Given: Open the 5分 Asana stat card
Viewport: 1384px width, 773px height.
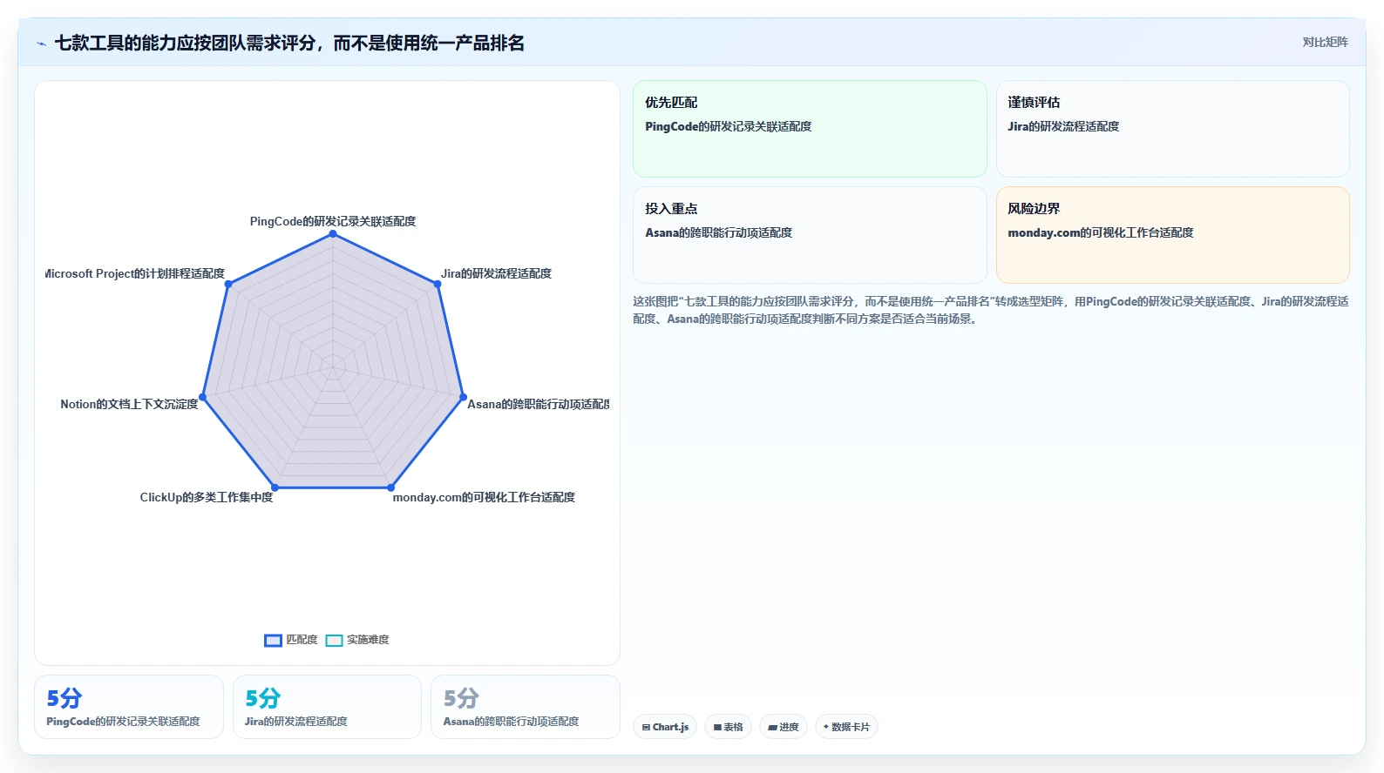Looking at the screenshot, I should click(x=526, y=707).
